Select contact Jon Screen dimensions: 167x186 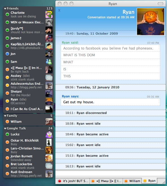coord(28,54)
